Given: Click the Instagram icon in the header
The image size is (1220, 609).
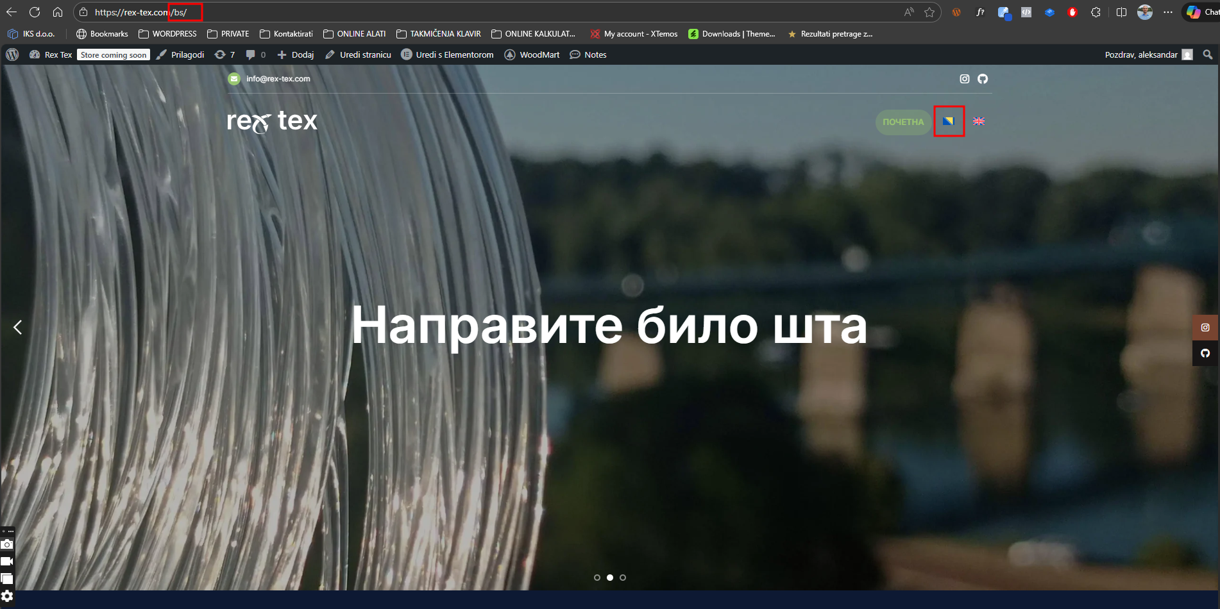Looking at the screenshot, I should (x=964, y=79).
